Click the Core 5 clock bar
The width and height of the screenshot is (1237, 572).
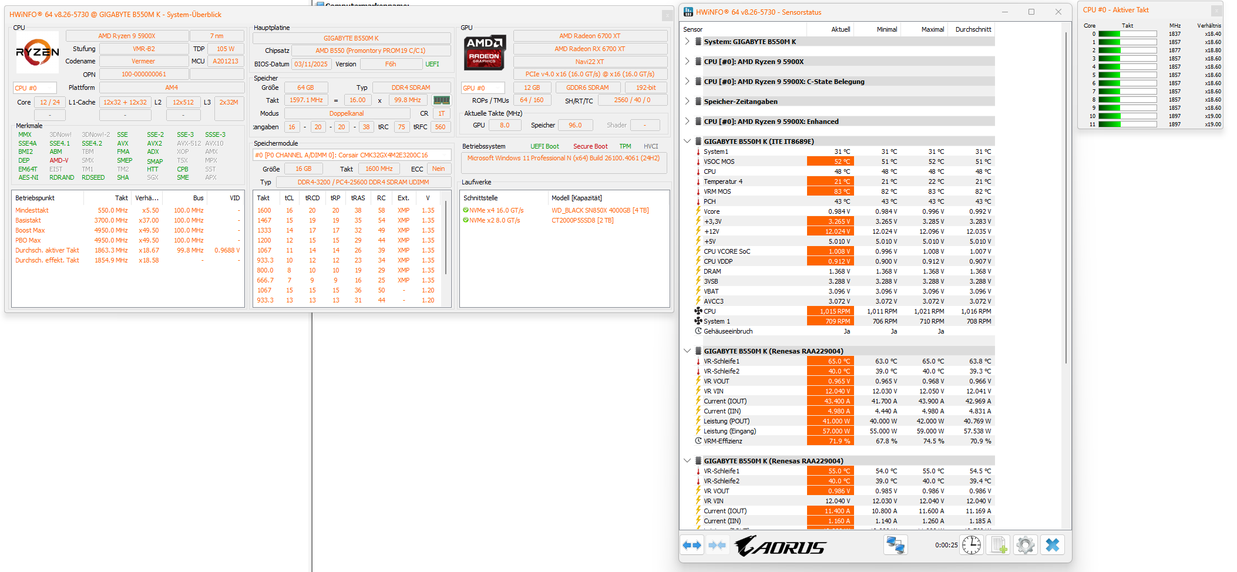(1127, 75)
